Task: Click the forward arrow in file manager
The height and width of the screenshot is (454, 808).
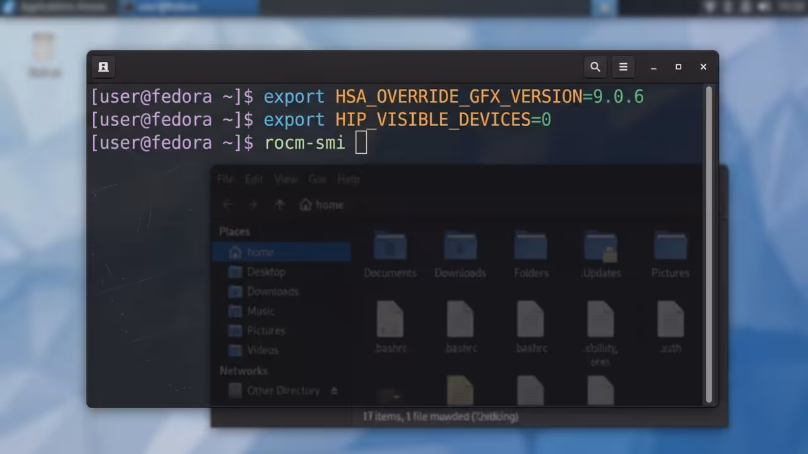Action: (x=253, y=205)
